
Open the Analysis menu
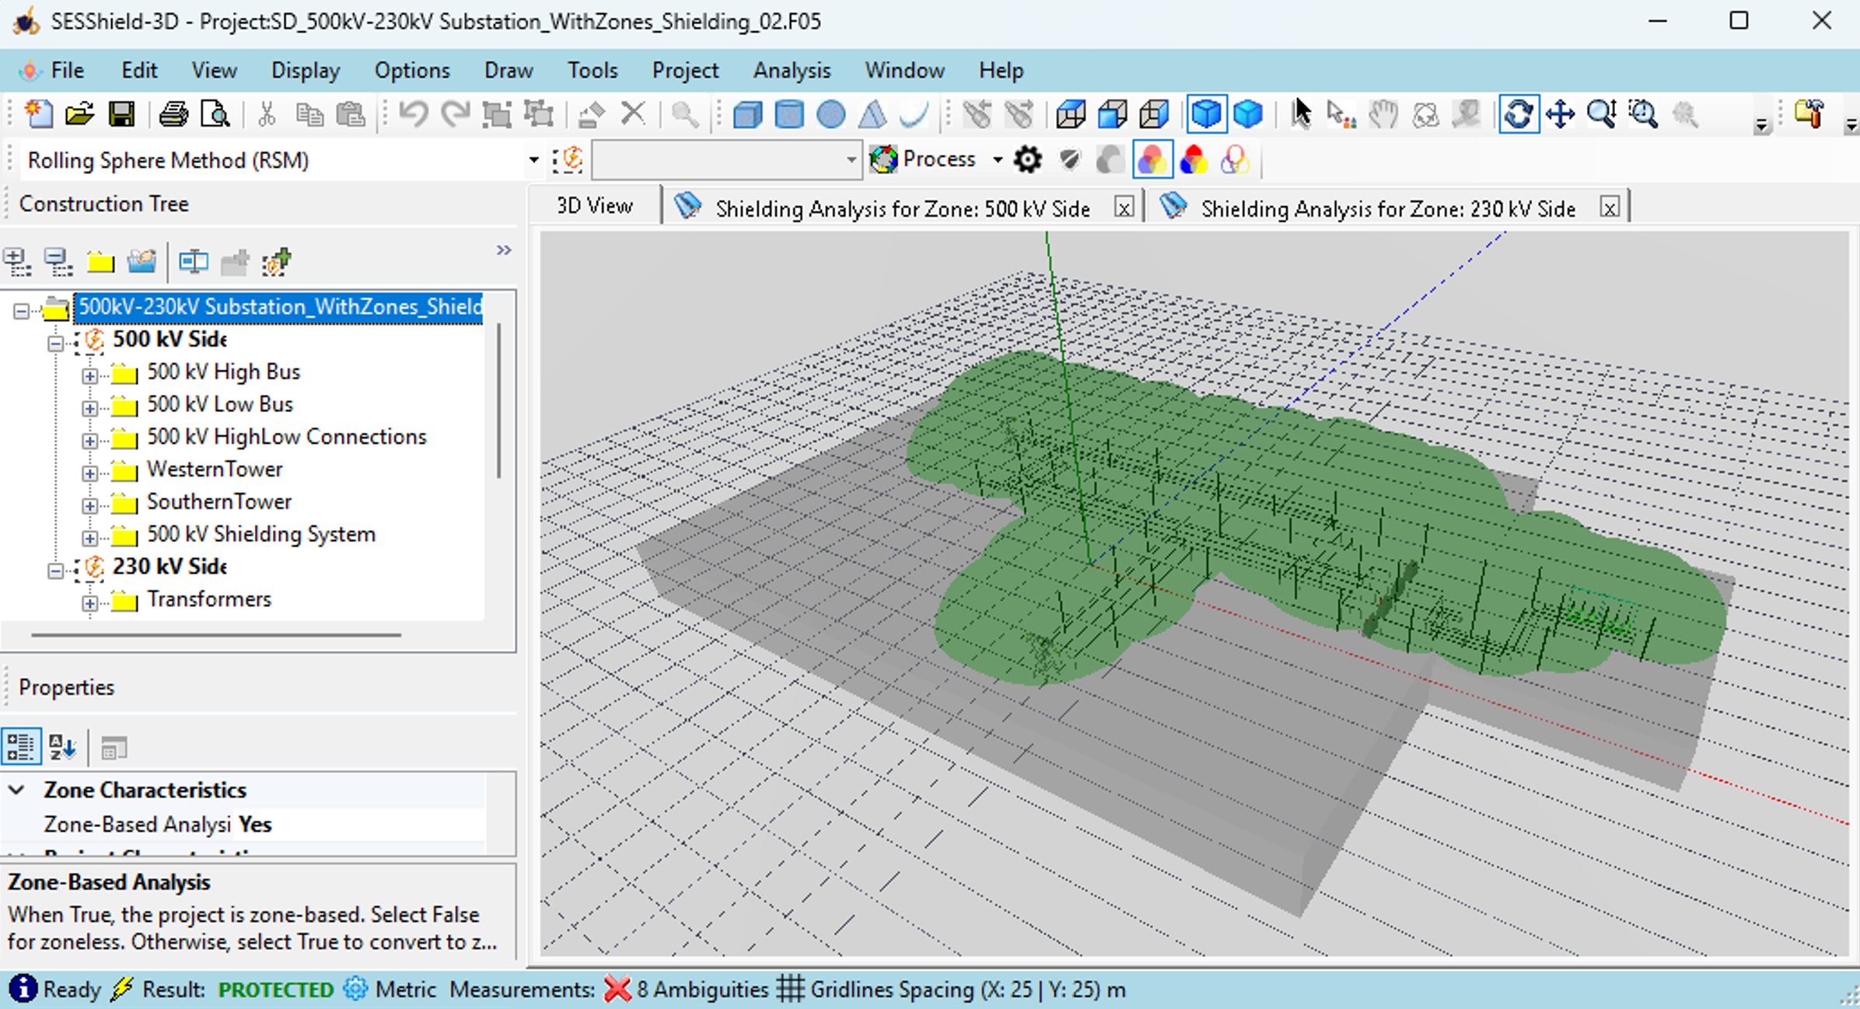[x=792, y=71]
